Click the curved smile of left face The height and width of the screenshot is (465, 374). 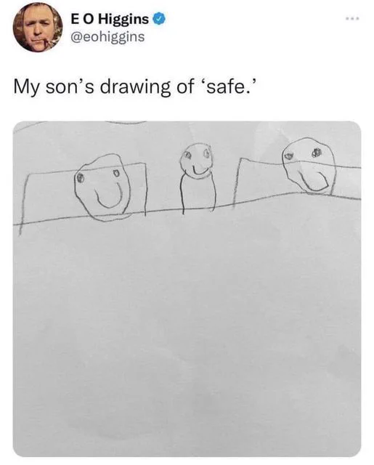(108, 196)
